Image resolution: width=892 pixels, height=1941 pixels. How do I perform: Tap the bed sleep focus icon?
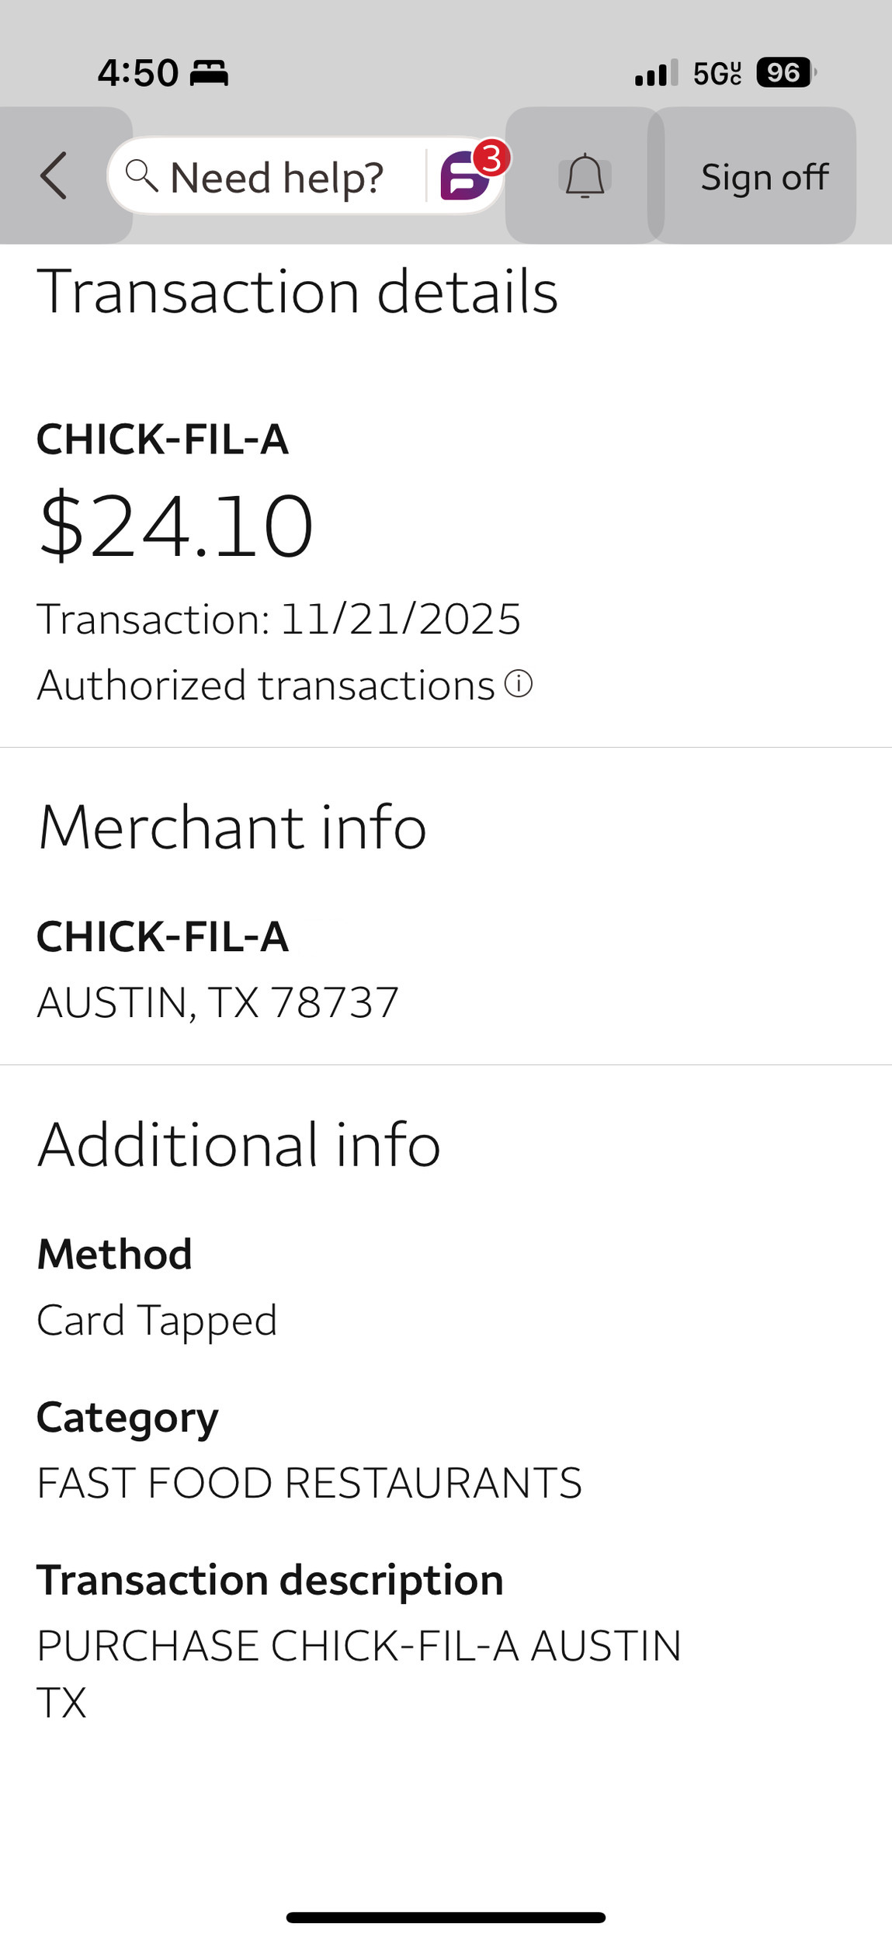click(209, 73)
